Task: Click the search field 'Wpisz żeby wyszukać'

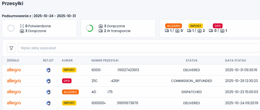Action: pyautogui.click(x=137, y=48)
